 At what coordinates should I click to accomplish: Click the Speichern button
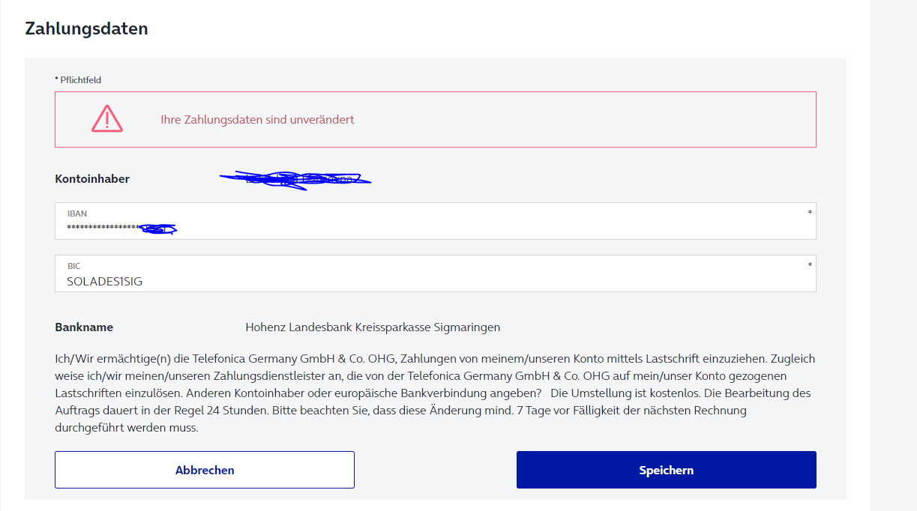tap(666, 470)
